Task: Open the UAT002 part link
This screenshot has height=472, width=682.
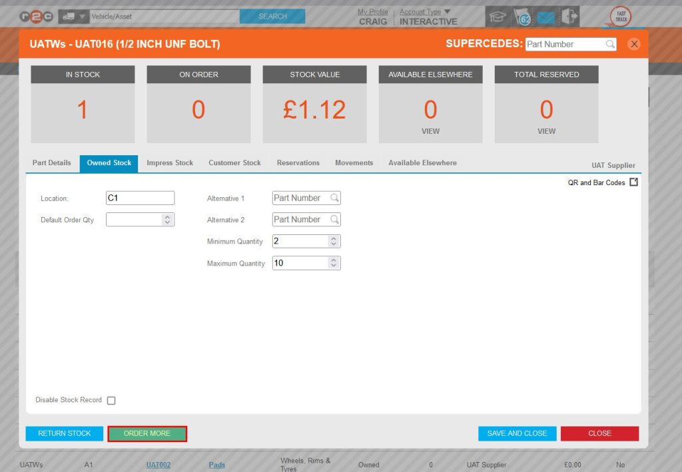Action: [158, 464]
